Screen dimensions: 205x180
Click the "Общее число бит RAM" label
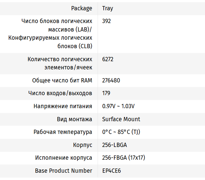click(62, 81)
